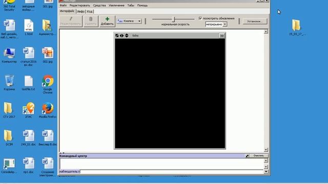Open the Файл menu

point(63,6)
